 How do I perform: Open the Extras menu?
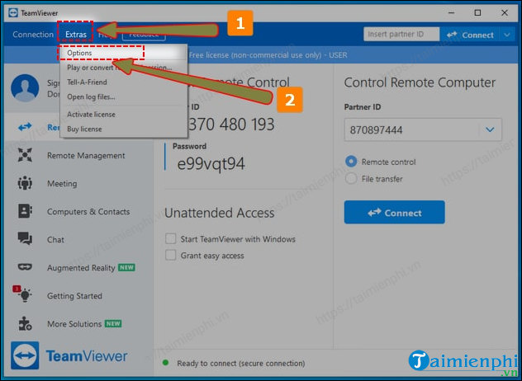coord(75,35)
